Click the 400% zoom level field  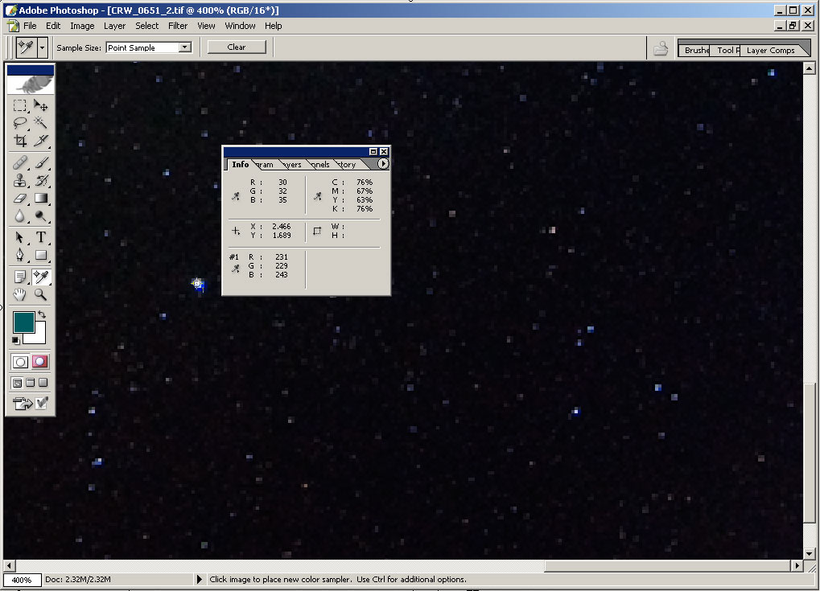[x=22, y=580]
